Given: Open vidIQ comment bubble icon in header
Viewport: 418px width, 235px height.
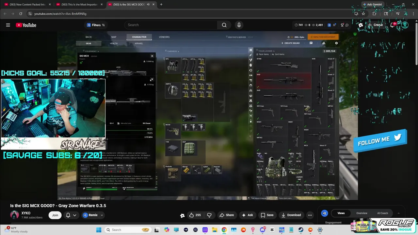Looking at the screenshot, I should pyautogui.click(x=347, y=25).
